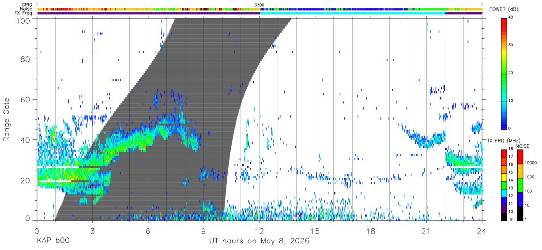Click the 21 tick on UT hours axis
This screenshot has width=542, height=250.
(426, 231)
